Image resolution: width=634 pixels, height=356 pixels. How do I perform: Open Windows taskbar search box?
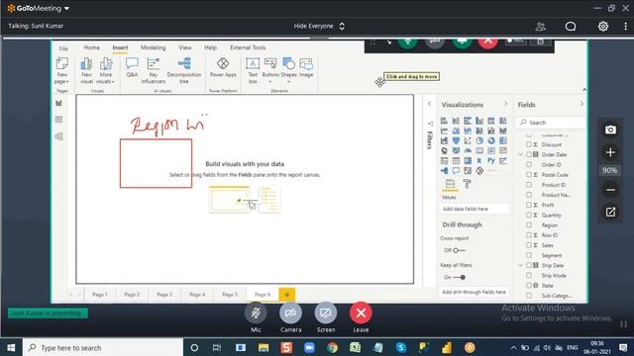click(x=103, y=347)
